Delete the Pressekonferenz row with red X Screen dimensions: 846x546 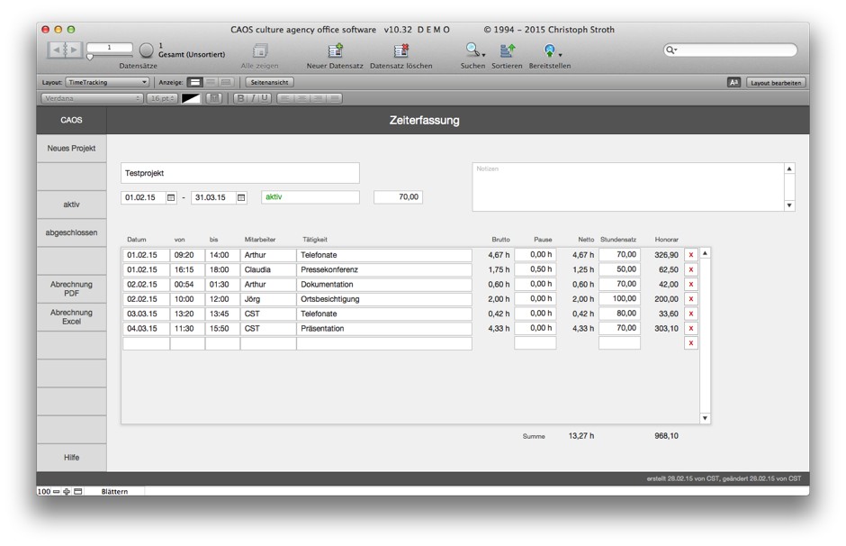[690, 269]
